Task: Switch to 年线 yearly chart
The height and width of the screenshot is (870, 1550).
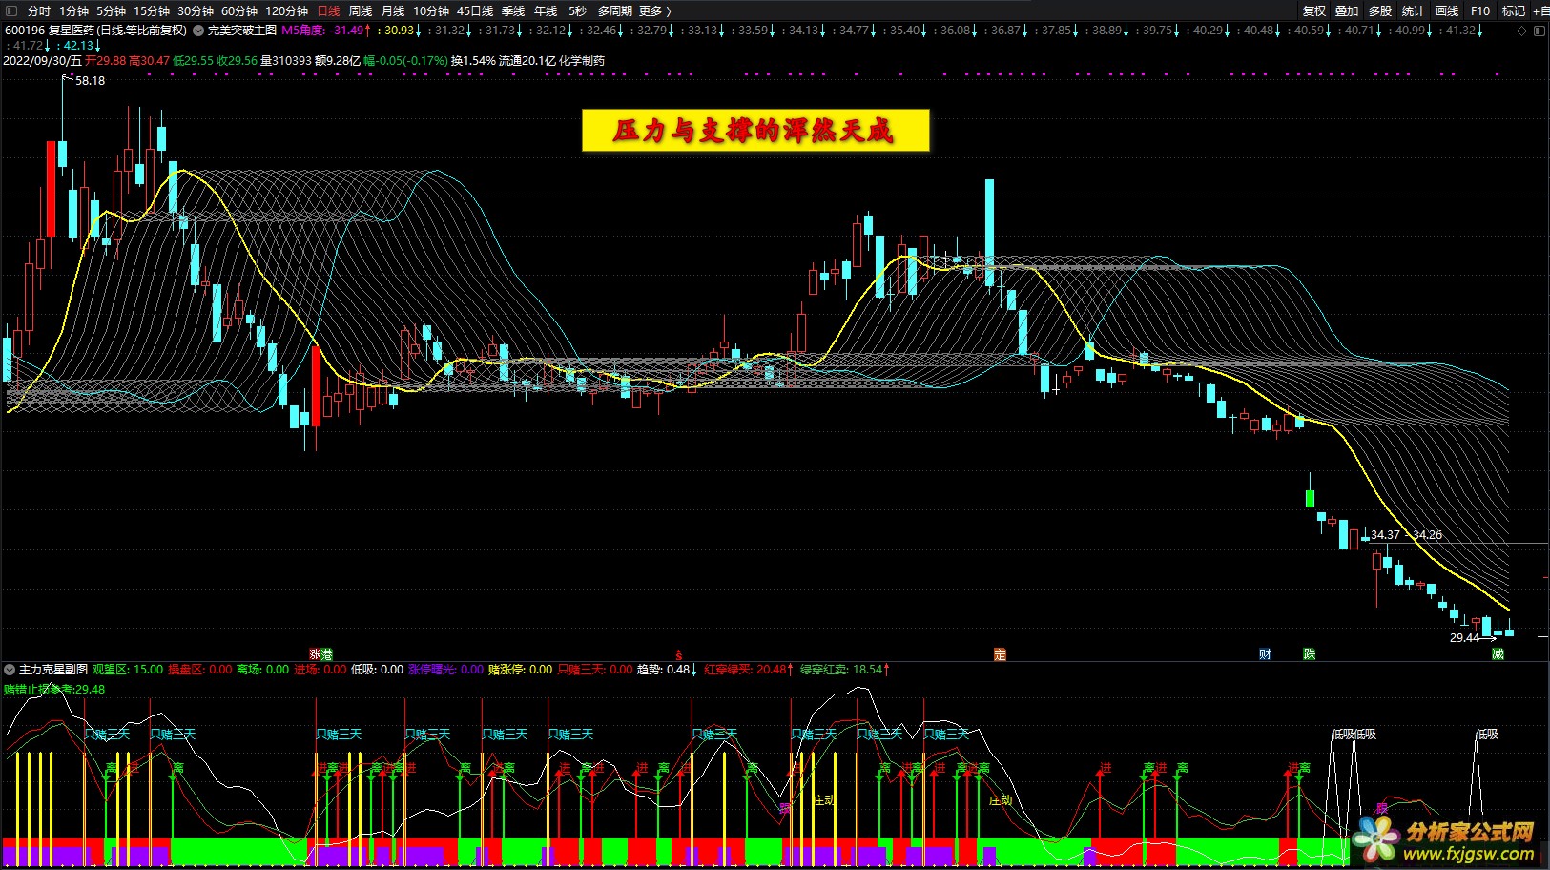Action: click(x=546, y=10)
